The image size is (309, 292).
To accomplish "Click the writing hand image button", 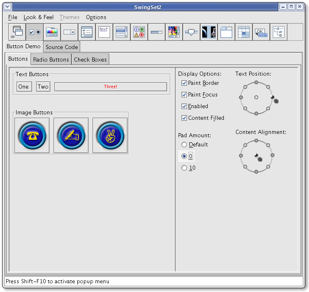I will coord(71,136).
